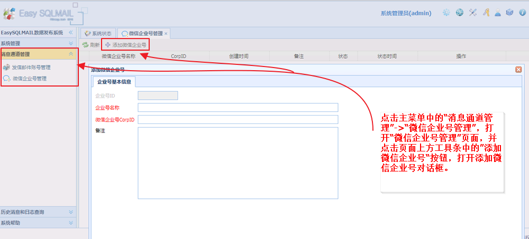Open the globe icon in the header

460,13
